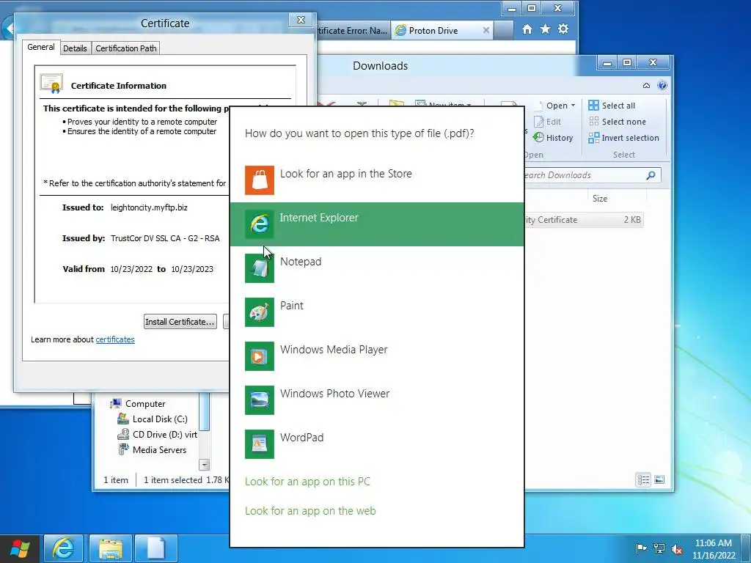Select the Certificate file row in Downloads

pyautogui.click(x=583, y=220)
